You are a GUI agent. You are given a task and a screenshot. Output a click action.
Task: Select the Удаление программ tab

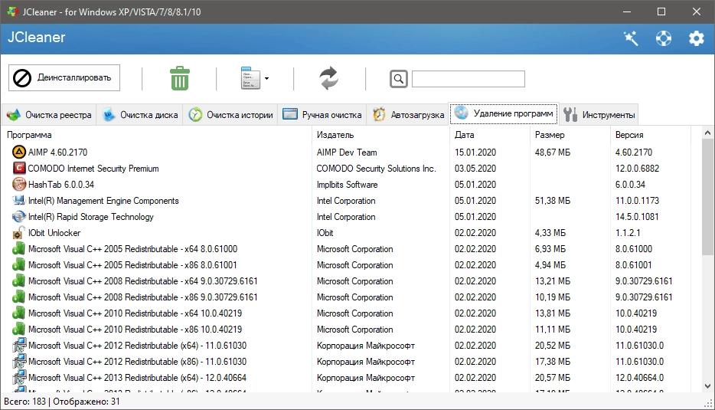504,113
